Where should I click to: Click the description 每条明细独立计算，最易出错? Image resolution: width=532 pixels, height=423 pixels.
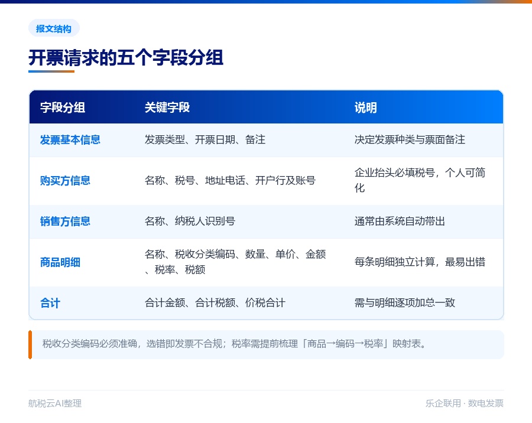[420, 262]
